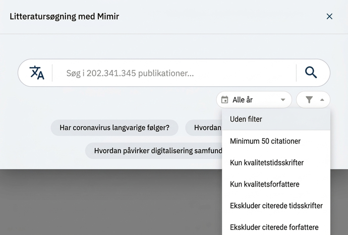The height and width of the screenshot is (235, 348).
Task: Click the partially hidden Hvordan suggestion chip
Action: point(204,128)
